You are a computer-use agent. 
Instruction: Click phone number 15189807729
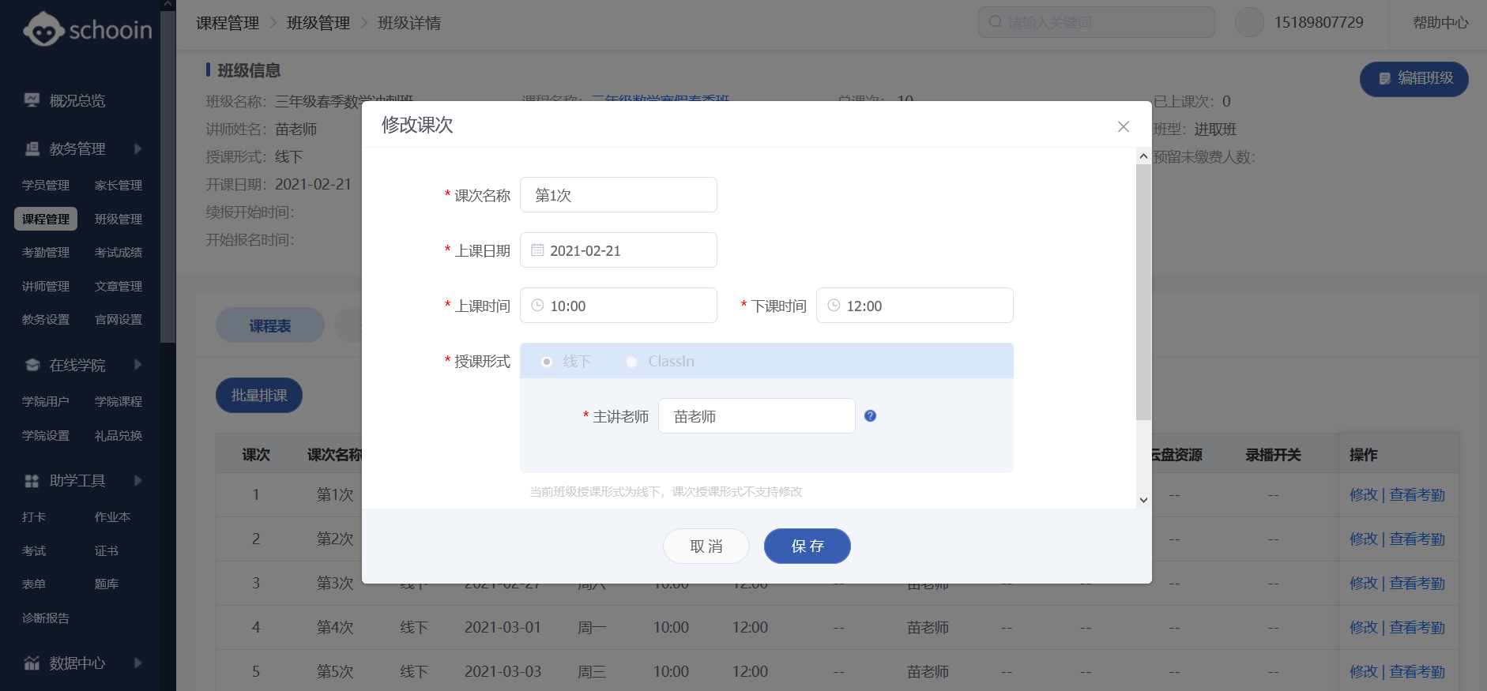click(1319, 22)
